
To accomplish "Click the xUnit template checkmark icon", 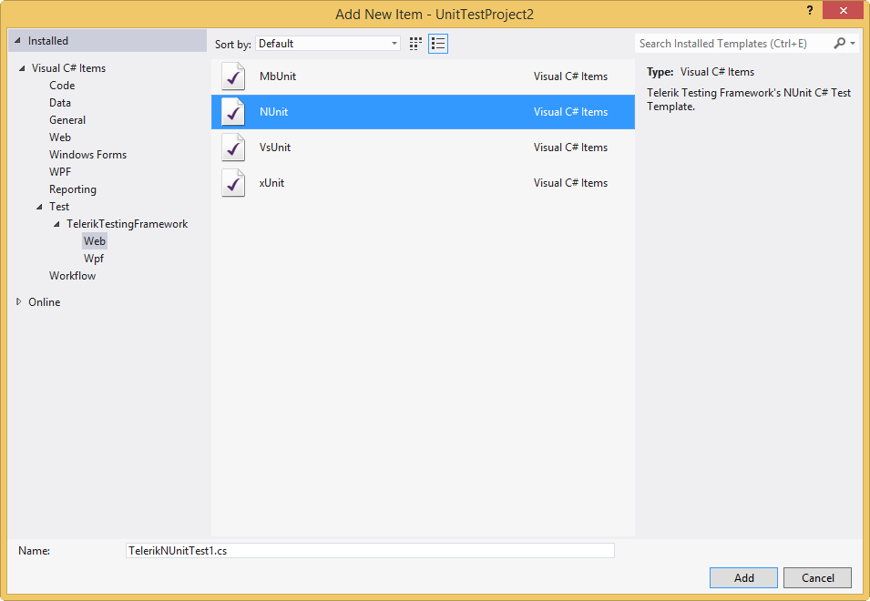I will coord(233,183).
